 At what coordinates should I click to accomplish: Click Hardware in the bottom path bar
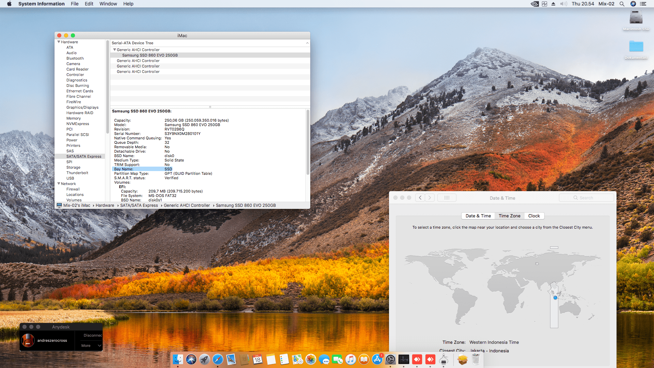click(105, 205)
